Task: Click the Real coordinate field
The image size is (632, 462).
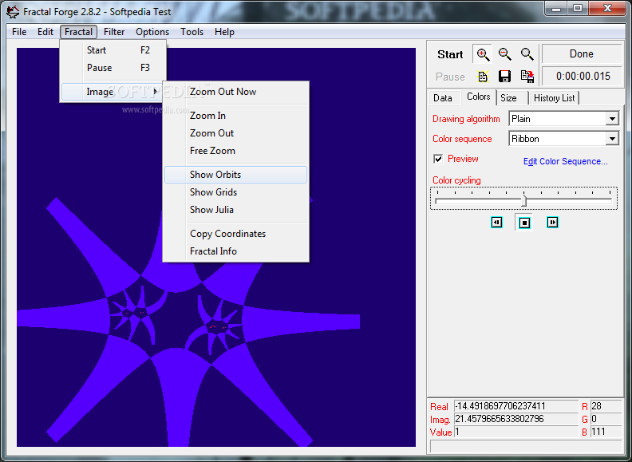Action: tap(516, 406)
